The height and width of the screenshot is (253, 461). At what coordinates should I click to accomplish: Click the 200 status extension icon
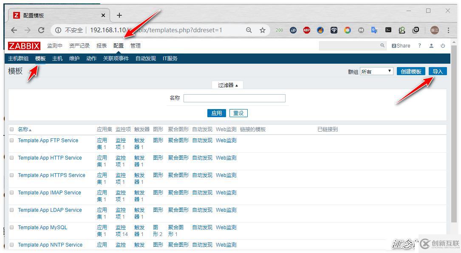(x=279, y=30)
